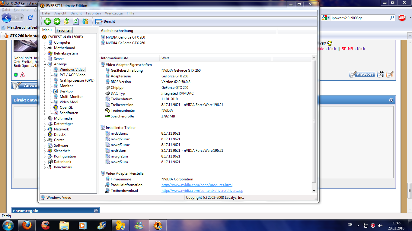Viewport: 412px width, 231px height.
Task: Click the Schriftarten tree item icon
Action: click(56, 113)
